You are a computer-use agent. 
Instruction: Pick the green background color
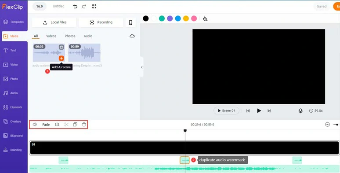point(162,18)
